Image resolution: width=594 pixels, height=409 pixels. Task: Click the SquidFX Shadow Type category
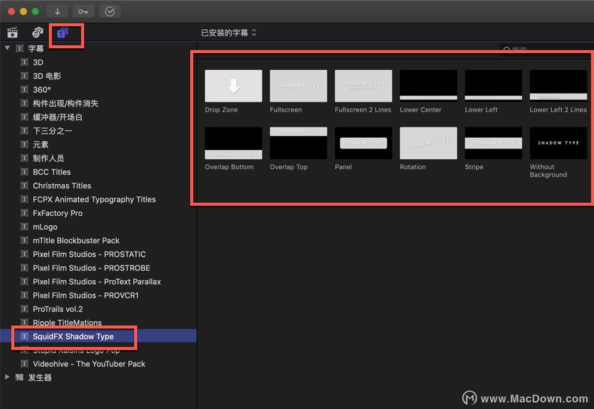coord(98,336)
